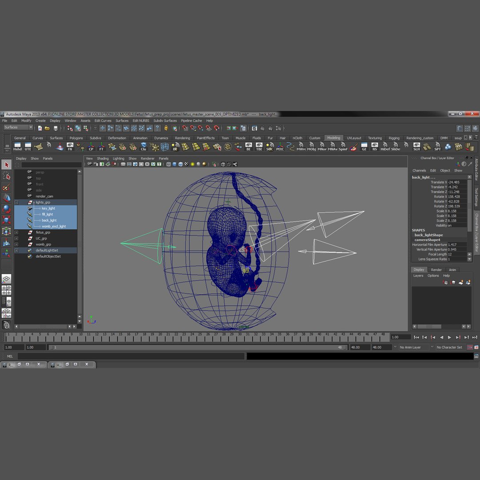Toggle wireframe on shaded viewport button

pos(180,164)
